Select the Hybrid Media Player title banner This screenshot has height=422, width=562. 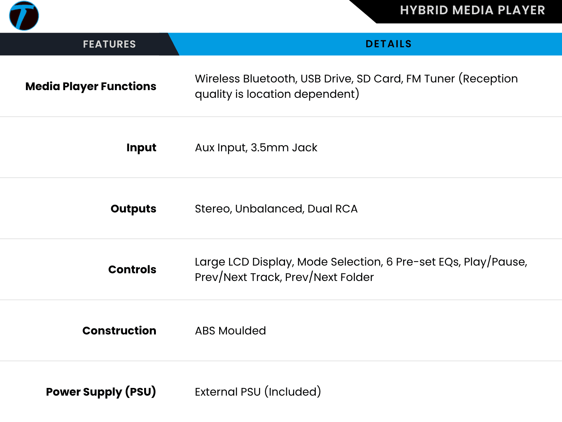pos(472,10)
